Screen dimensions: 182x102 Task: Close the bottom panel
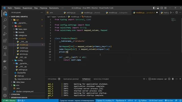click(180, 79)
